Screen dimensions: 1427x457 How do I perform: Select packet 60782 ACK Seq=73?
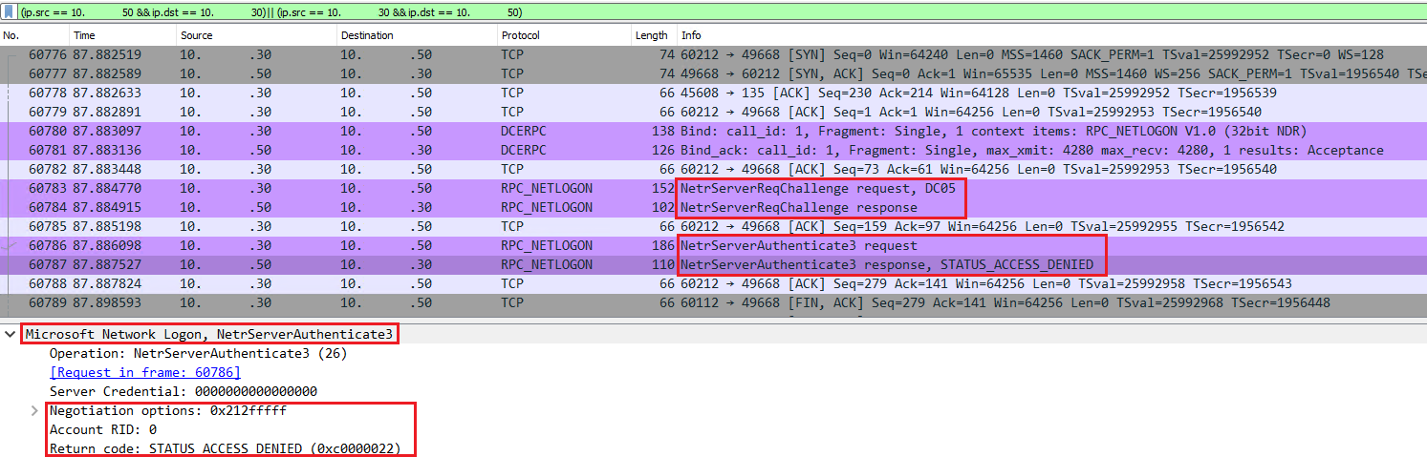click(x=713, y=169)
